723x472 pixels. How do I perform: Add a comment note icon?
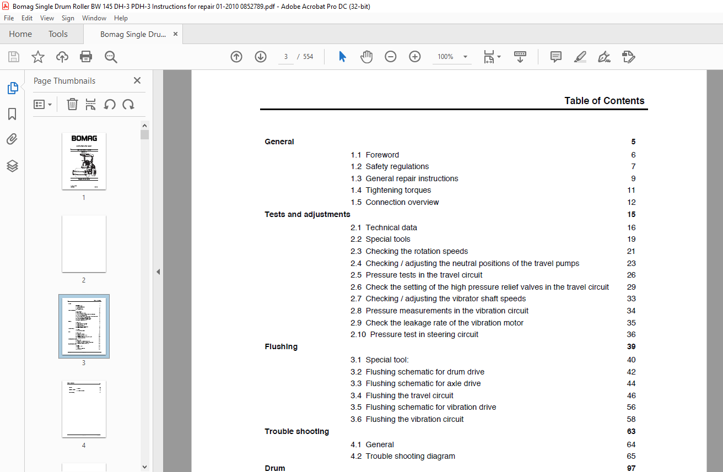(556, 57)
